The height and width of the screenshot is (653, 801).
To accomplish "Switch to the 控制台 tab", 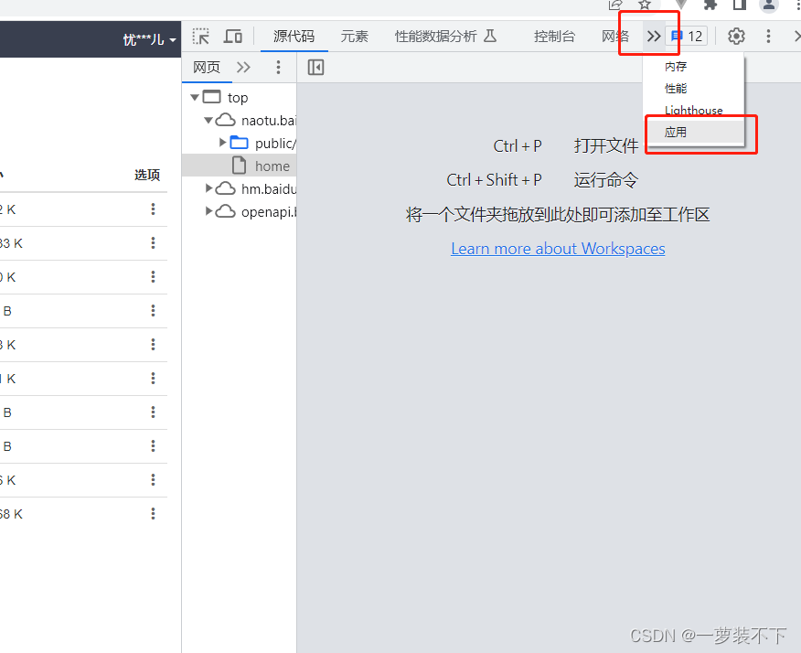I will click(555, 37).
